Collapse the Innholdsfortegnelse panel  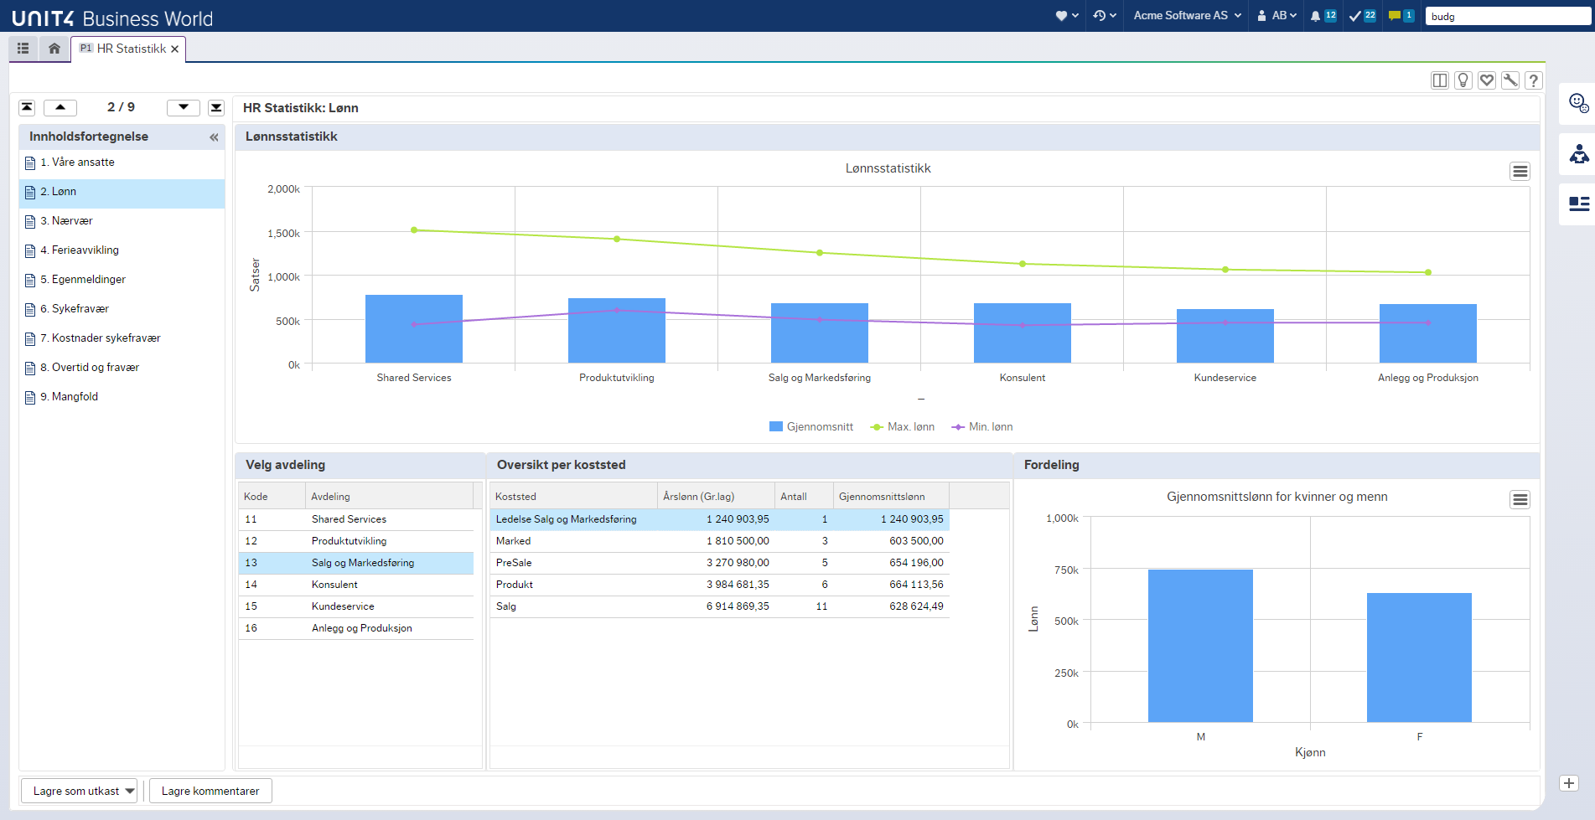click(x=214, y=137)
